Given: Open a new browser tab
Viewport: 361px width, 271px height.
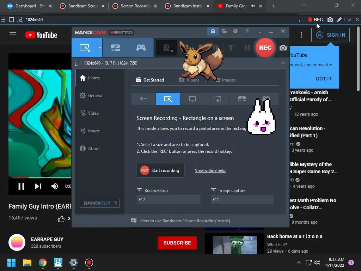Looking at the screenshot, I should click(274, 6).
